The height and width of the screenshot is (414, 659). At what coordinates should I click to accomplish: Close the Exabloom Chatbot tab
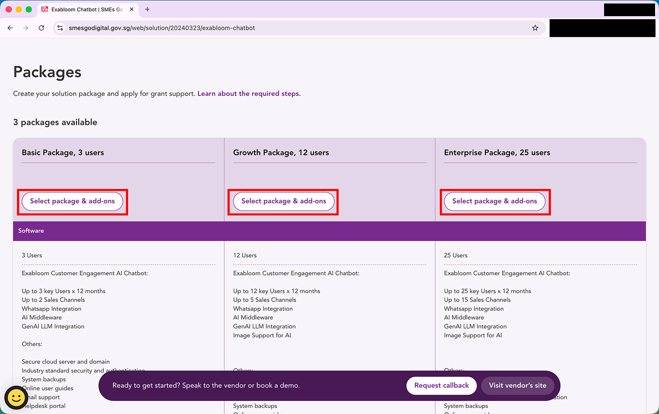point(132,9)
